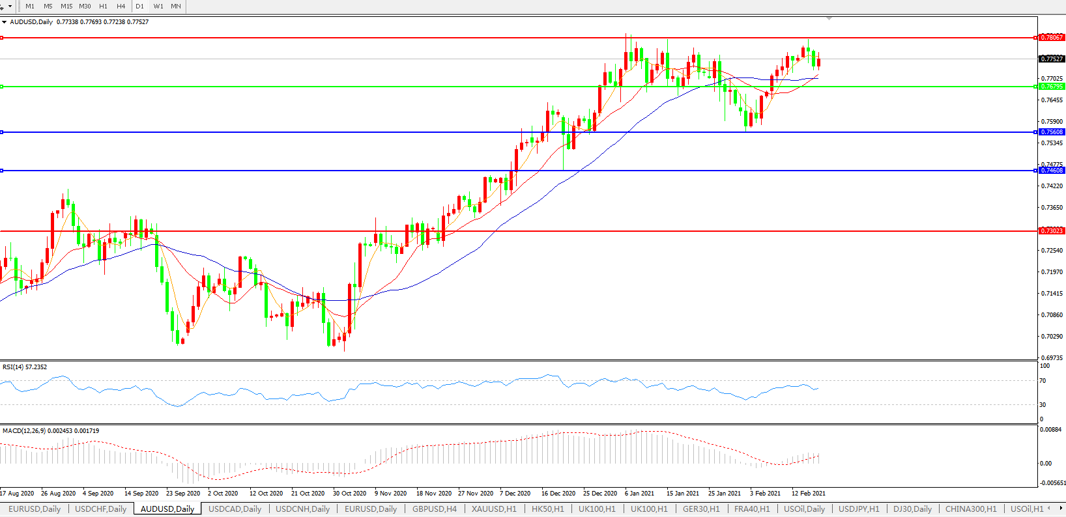Click the RSI(14) indicator label
This screenshot has width=1066, height=517.
click(x=25, y=367)
